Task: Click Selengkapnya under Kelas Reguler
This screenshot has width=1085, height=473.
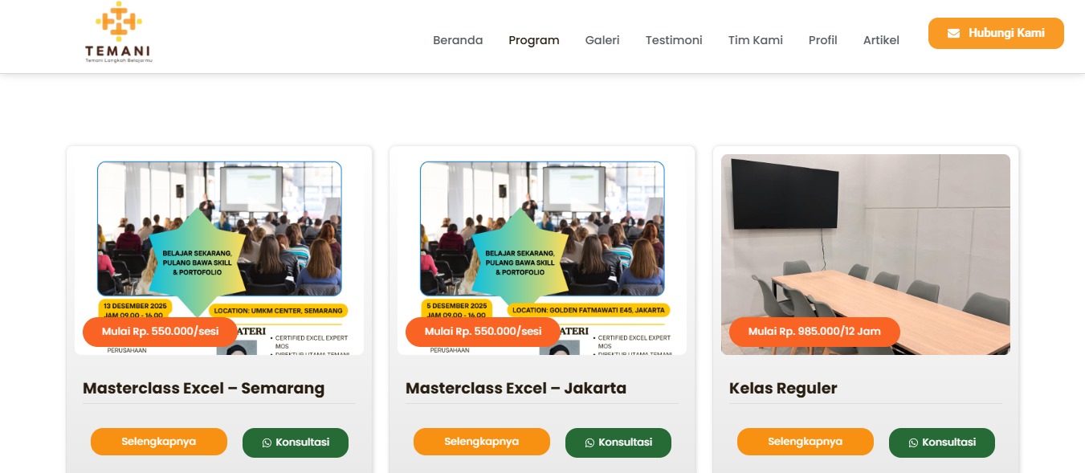Action: coord(806,442)
